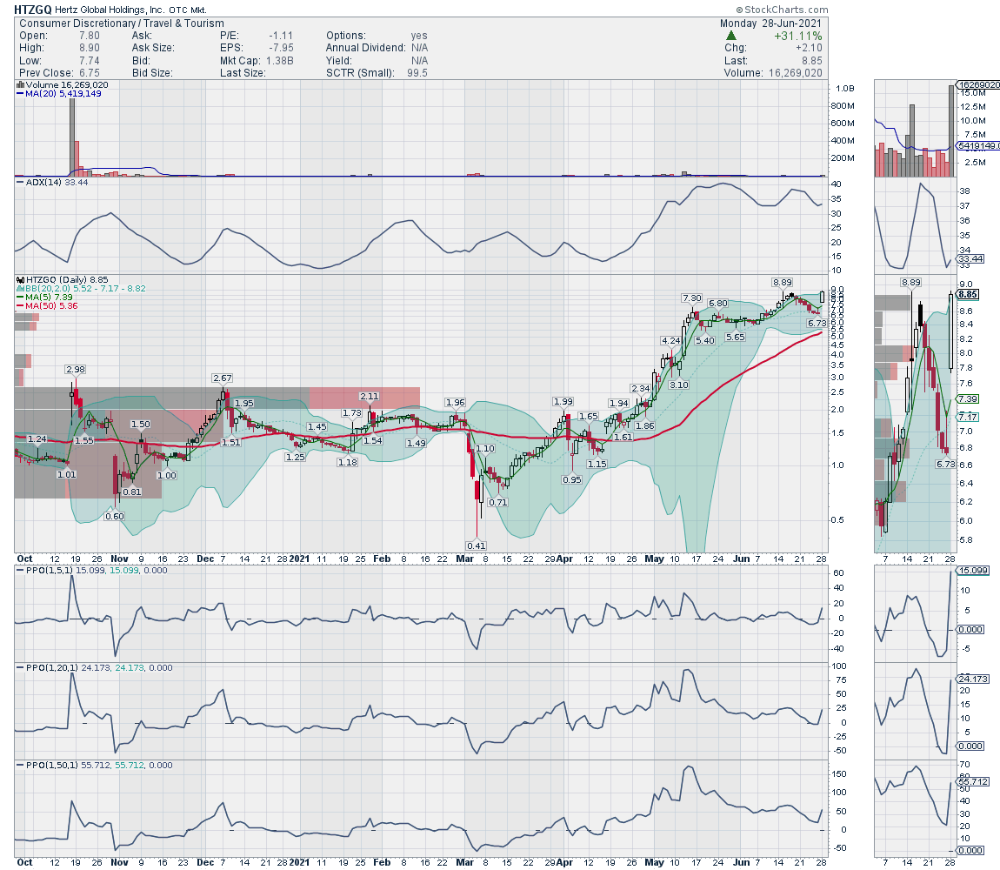Image resolution: width=1000 pixels, height=870 pixels.
Task: Click the Chg +2.10 value
Action: point(809,48)
